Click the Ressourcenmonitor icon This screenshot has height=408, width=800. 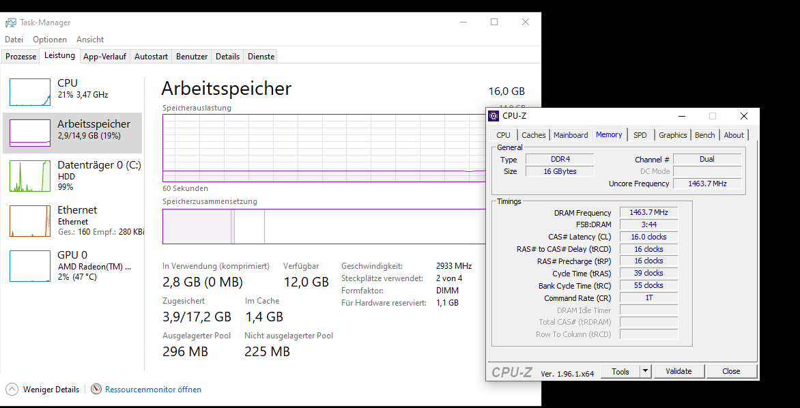(96, 389)
